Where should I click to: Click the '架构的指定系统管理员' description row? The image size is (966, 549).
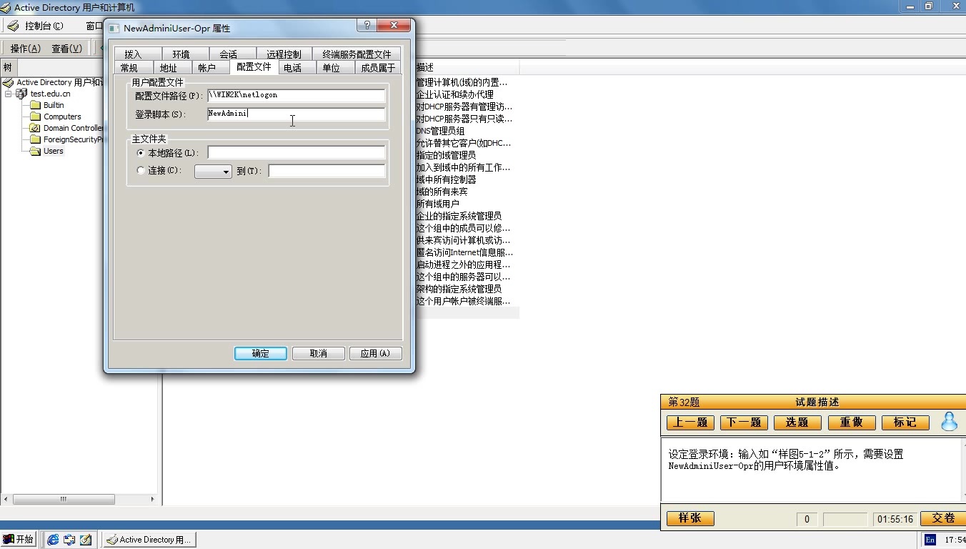pyautogui.click(x=459, y=289)
